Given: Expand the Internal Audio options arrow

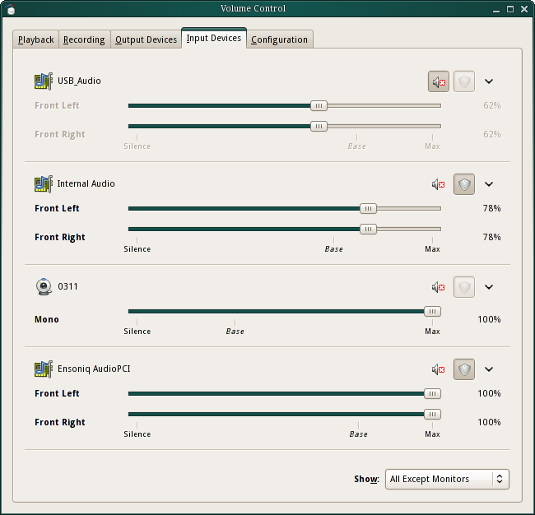Looking at the screenshot, I should [489, 184].
